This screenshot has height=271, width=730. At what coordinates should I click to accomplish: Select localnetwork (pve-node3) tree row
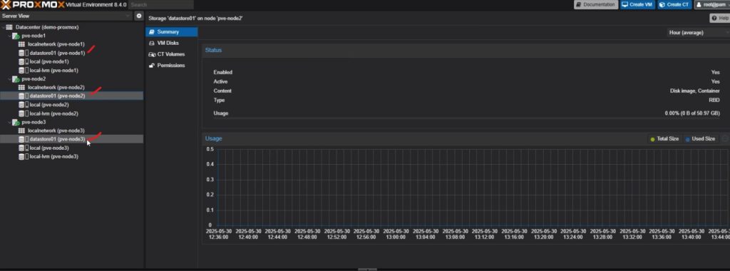[72, 131]
